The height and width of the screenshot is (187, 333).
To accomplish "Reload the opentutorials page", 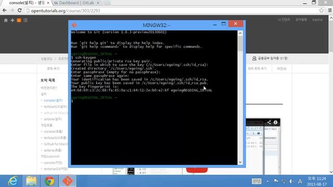I will (x=20, y=10).
